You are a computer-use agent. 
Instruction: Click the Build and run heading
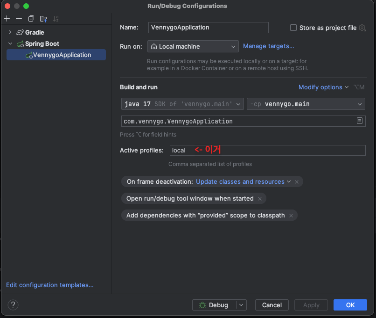tap(139, 87)
